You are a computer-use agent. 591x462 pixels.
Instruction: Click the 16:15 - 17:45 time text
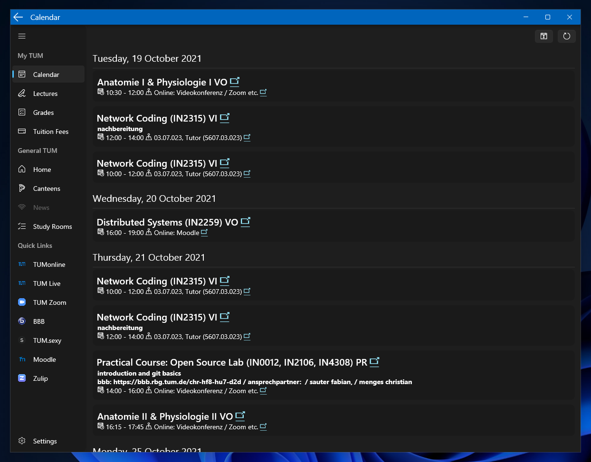(125, 427)
